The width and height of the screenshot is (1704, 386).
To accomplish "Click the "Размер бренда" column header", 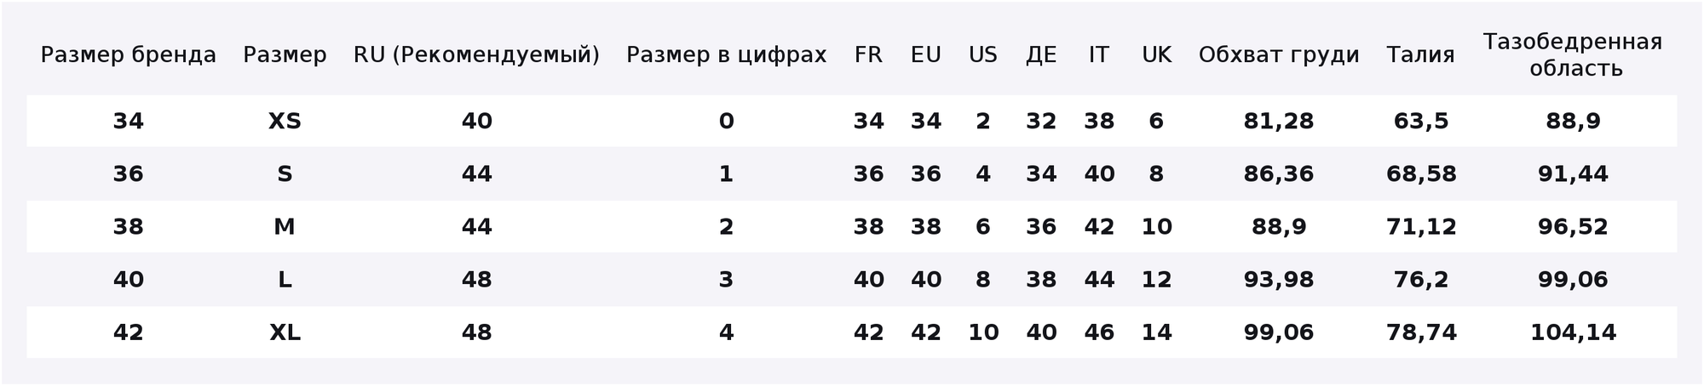I will click(129, 55).
